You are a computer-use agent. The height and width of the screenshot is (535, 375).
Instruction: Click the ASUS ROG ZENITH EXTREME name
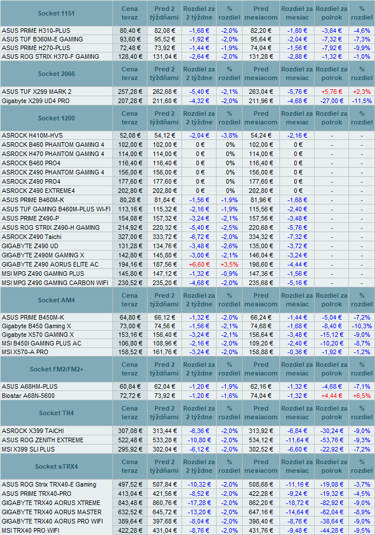[x=43, y=440]
